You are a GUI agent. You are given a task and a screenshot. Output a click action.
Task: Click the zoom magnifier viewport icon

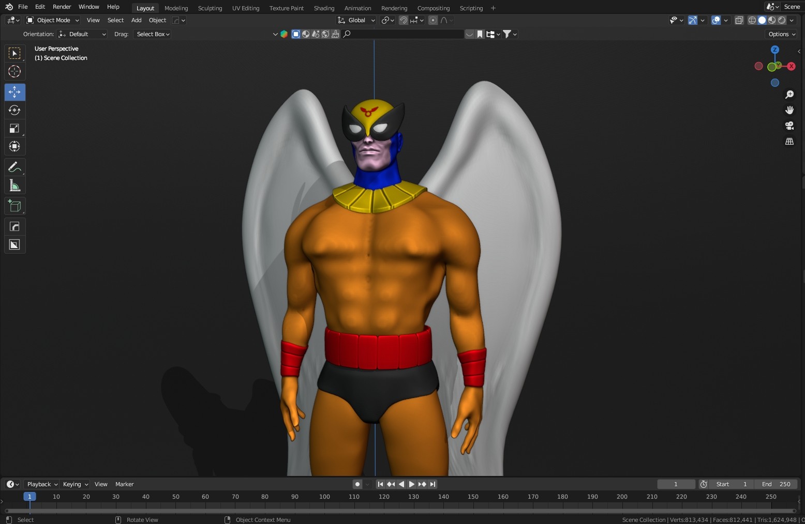click(789, 95)
